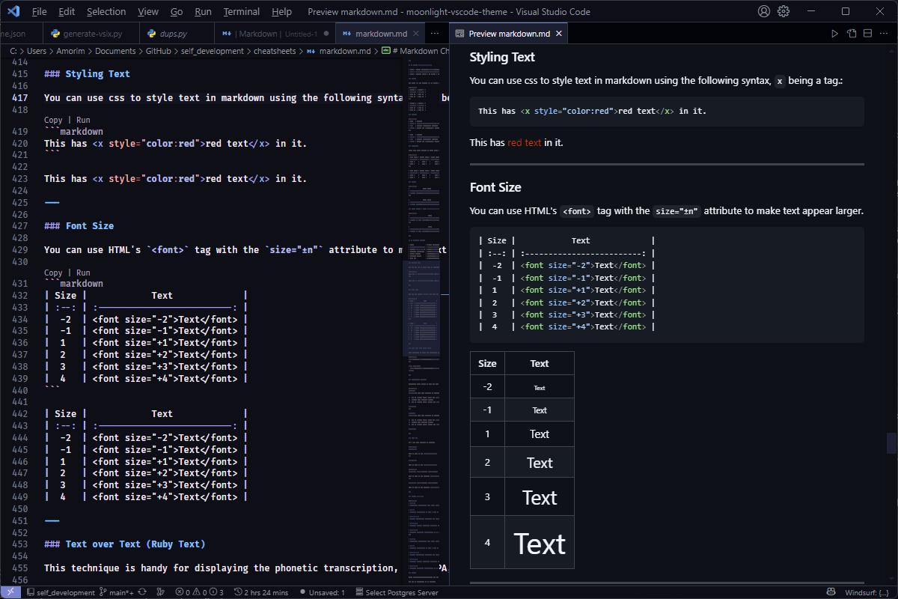Click the Users breadcrumb segment

click(x=37, y=51)
